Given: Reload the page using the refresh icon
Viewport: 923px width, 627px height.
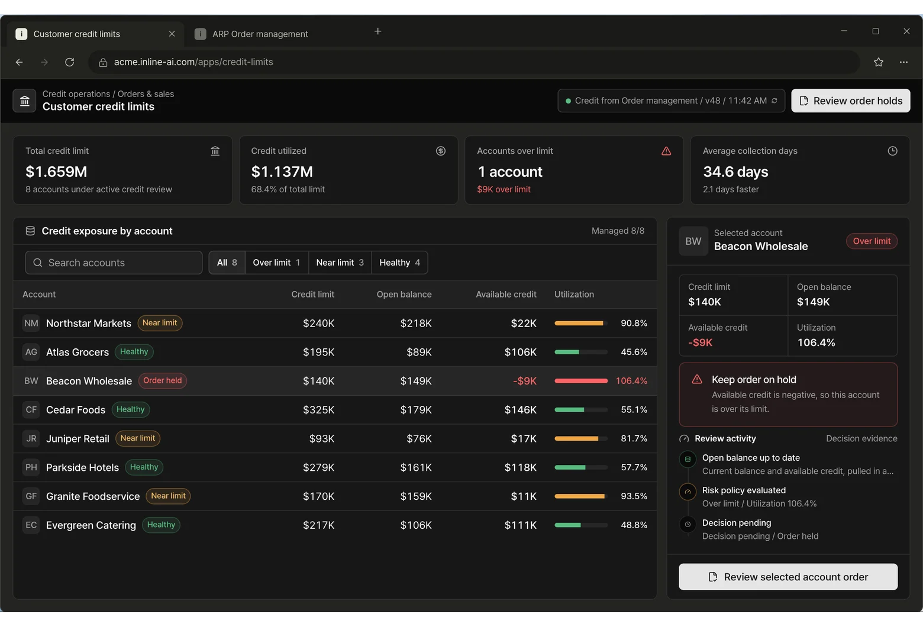Looking at the screenshot, I should coord(69,62).
